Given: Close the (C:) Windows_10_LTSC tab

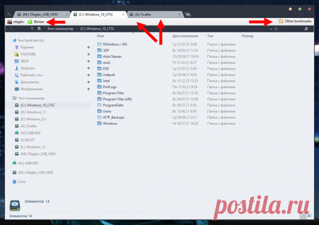Looking at the screenshot, I should pyautogui.click(x=123, y=15).
